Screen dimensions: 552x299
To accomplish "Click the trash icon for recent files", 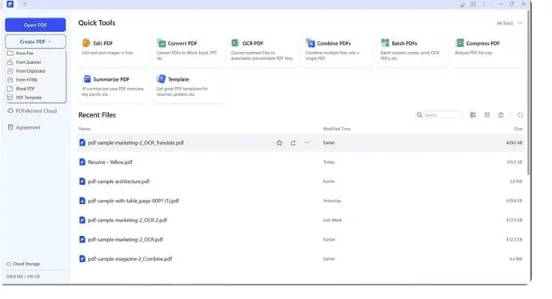I will click(501, 115).
